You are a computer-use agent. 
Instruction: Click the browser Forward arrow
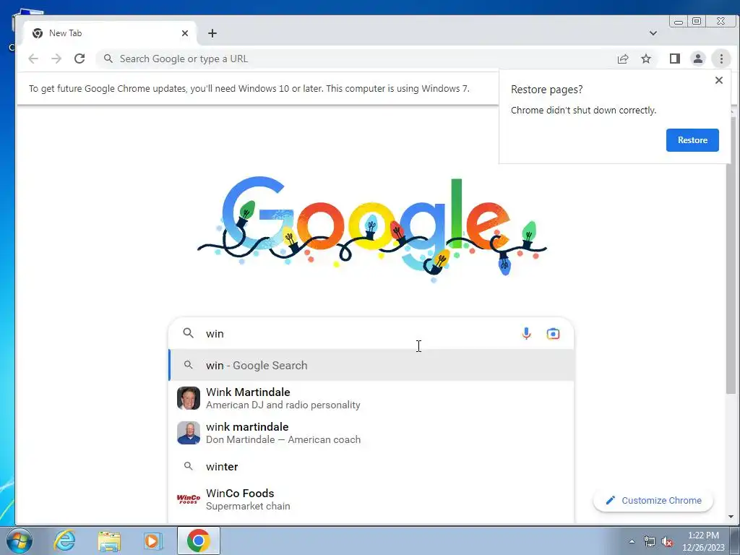(56, 59)
